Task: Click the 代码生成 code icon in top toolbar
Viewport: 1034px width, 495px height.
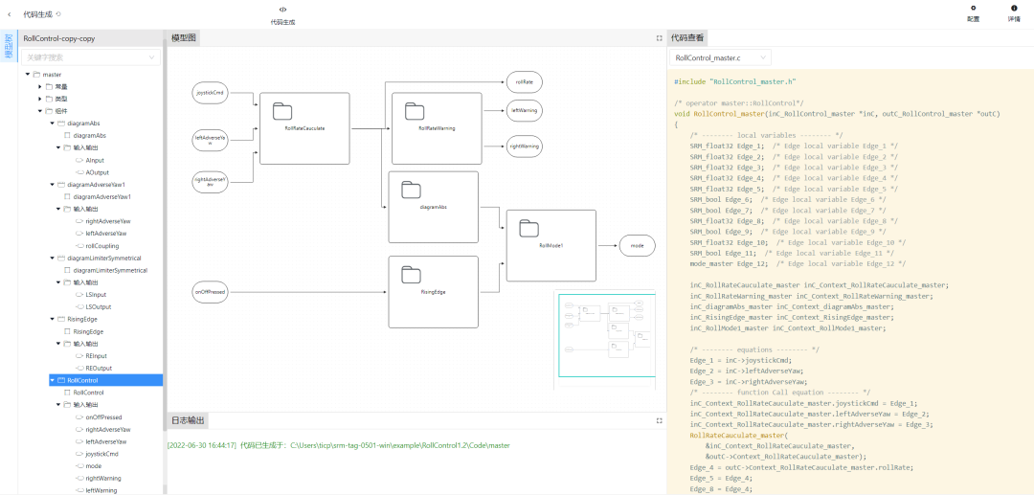Action: (282, 10)
